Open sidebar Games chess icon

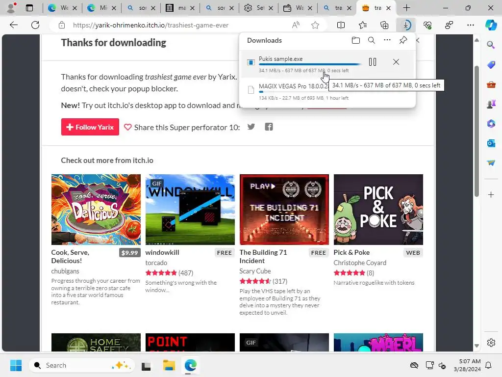(x=491, y=104)
